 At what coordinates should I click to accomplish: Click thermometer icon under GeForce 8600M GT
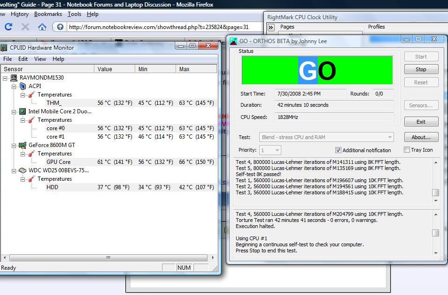point(31,154)
